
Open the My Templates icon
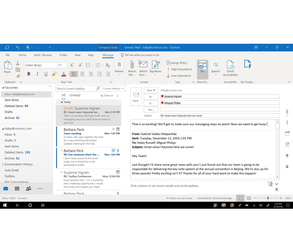[247, 64]
